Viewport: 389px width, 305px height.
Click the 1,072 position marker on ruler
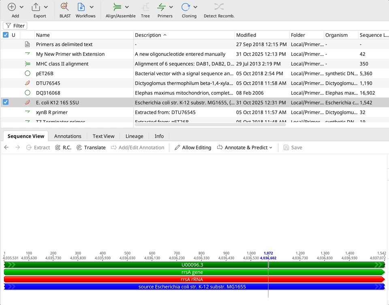[x=268, y=253]
